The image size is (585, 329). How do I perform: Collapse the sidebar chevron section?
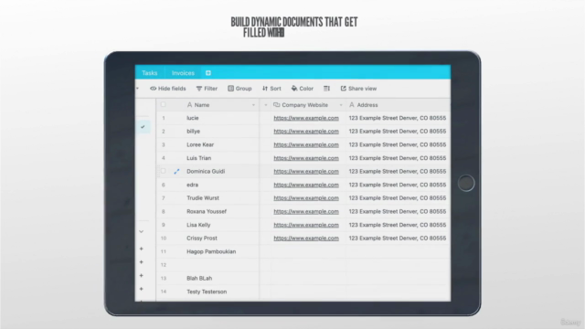[141, 231]
